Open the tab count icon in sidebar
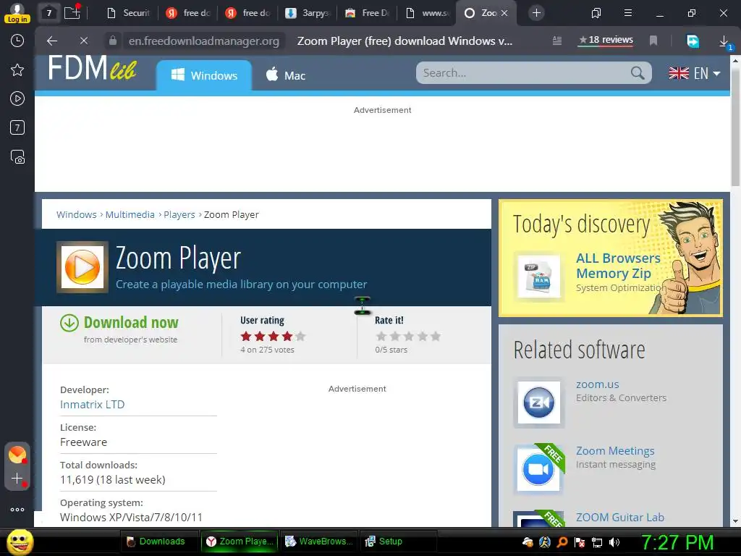Viewport: 741px width, 556px height. pos(17,127)
